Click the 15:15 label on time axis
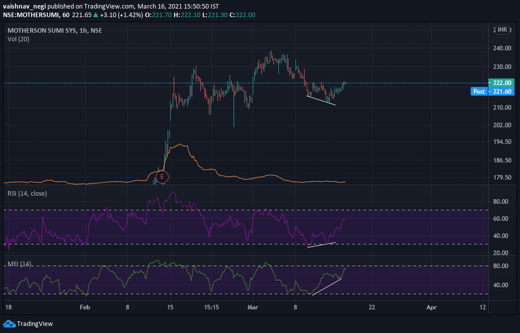 click(211, 307)
